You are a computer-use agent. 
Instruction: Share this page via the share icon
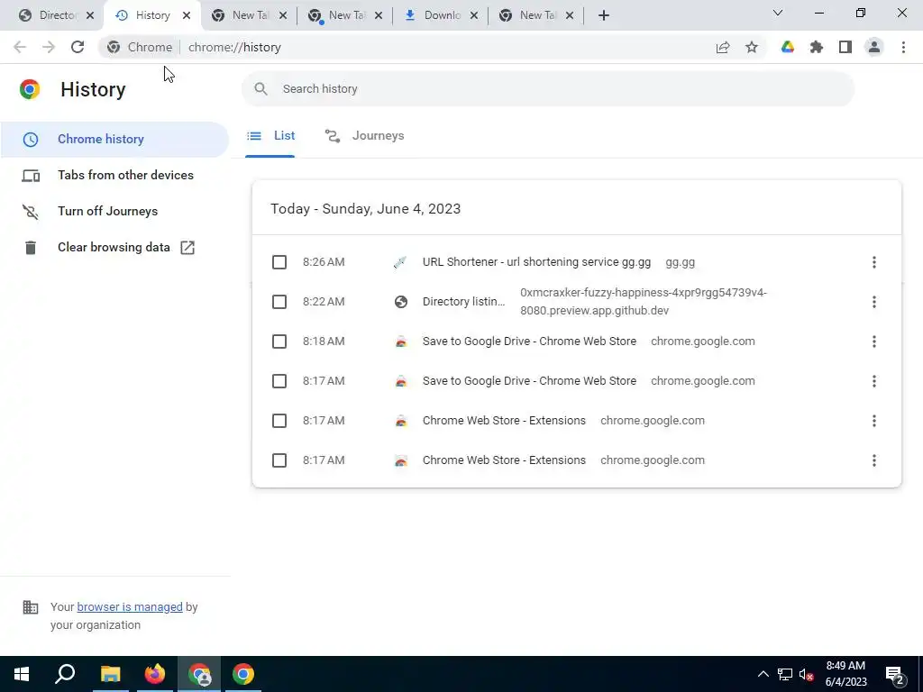click(x=723, y=47)
